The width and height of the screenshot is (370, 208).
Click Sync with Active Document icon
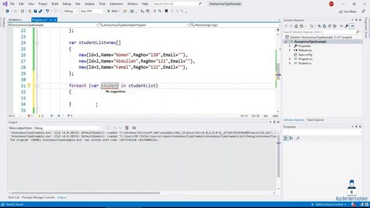click(x=319, y=26)
